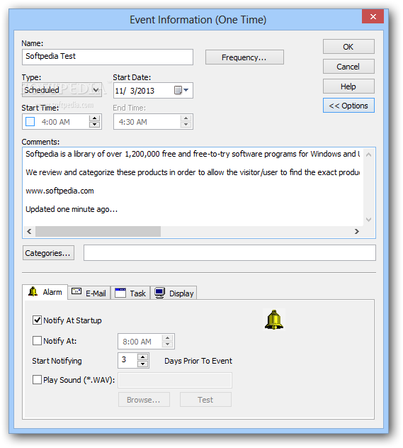Click the Name field with Softpedia Test

pyautogui.click(x=108, y=57)
